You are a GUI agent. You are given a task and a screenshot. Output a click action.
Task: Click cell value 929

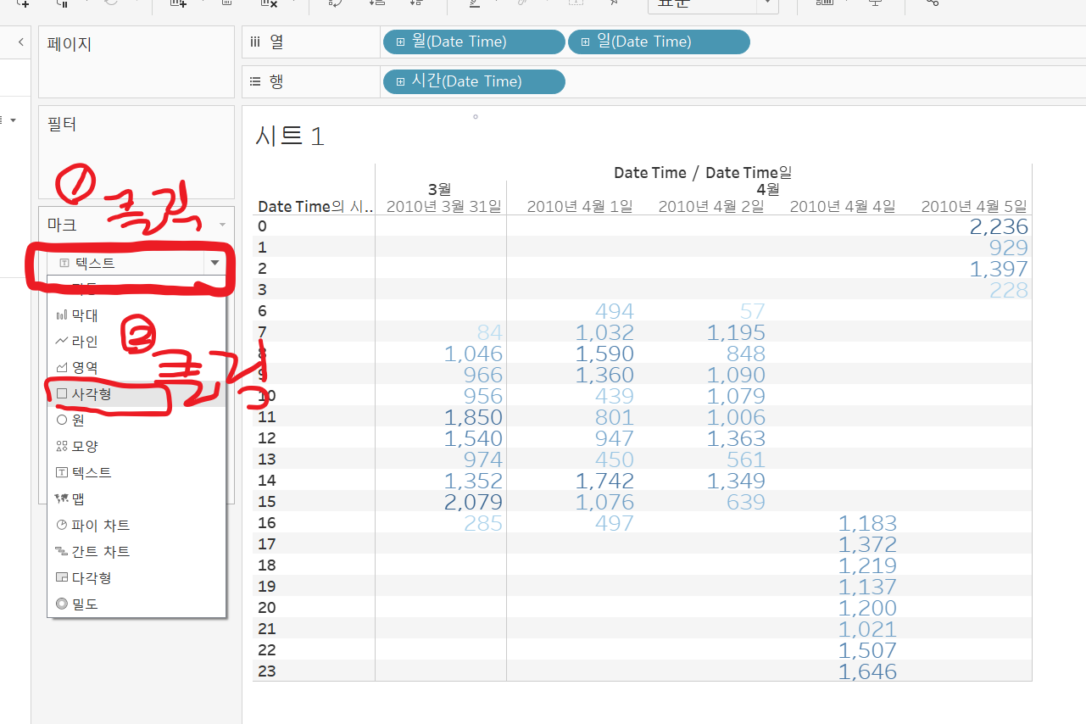1009,248
